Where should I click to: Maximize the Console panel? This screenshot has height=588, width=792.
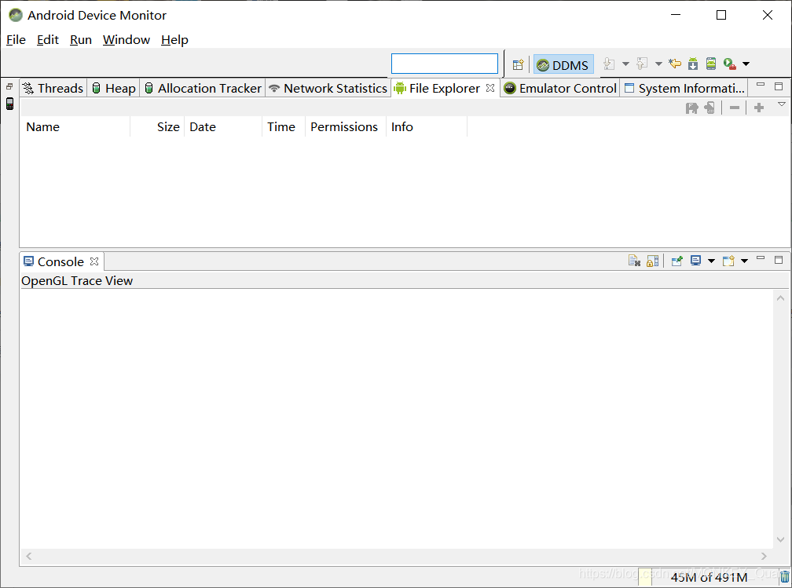tap(779, 259)
